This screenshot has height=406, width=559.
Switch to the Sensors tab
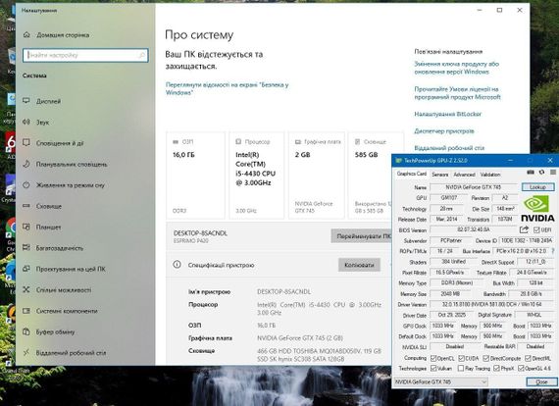point(440,175)
